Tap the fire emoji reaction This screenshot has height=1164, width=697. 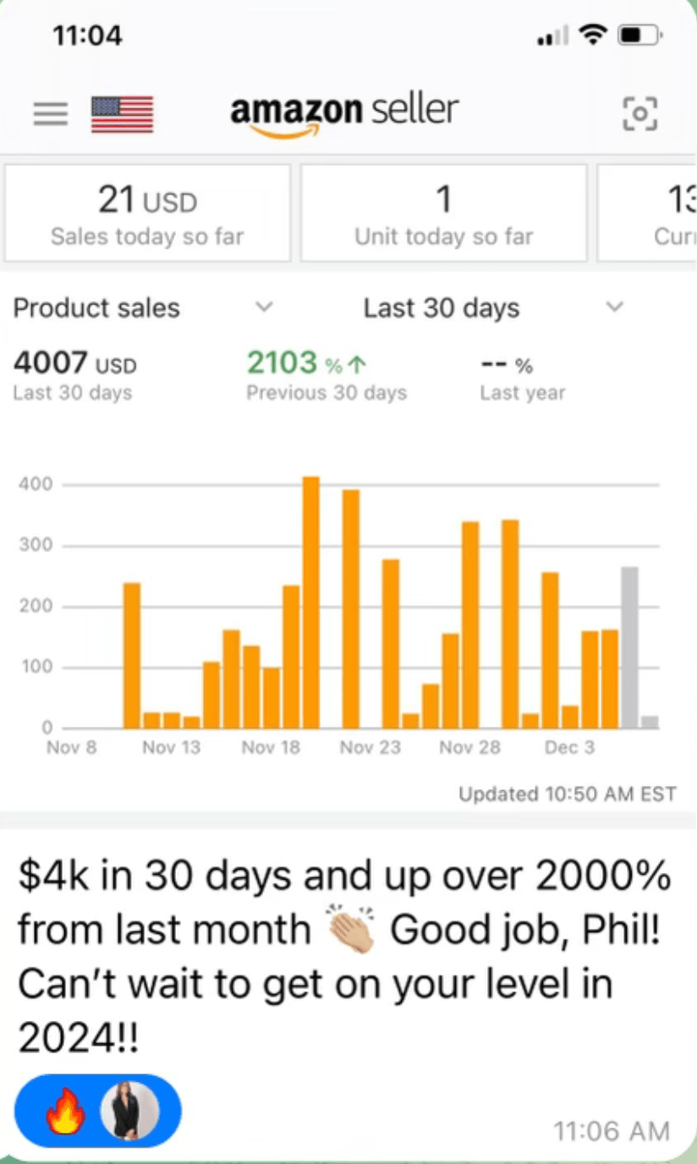(x=65, y=1110)
